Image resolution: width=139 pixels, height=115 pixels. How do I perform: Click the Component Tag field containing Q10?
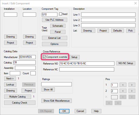pyautogui.click(x=50, y=15)
